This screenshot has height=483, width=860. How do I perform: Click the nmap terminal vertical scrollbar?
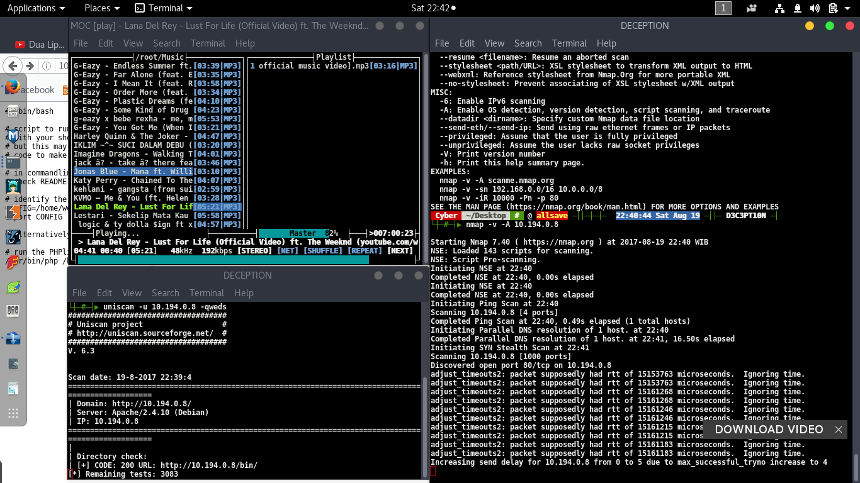(x=856, y=467)
